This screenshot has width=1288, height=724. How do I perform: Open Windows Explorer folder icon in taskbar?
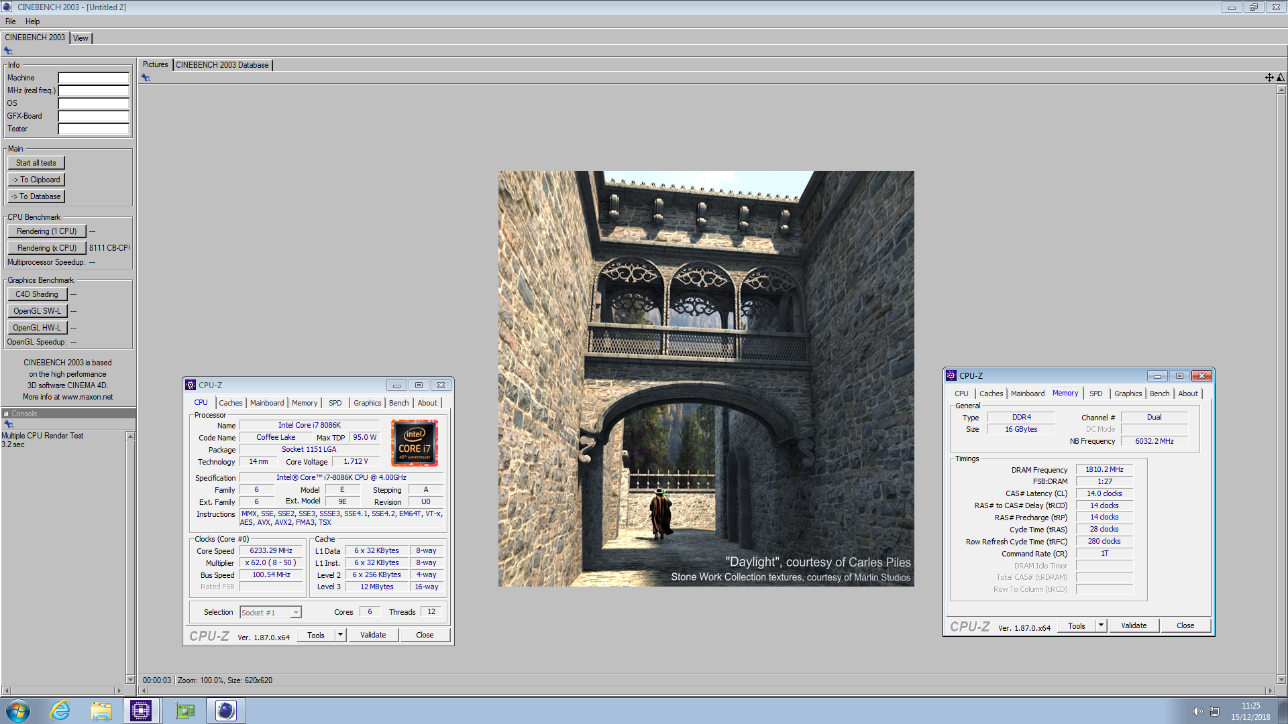pos(101,711)
